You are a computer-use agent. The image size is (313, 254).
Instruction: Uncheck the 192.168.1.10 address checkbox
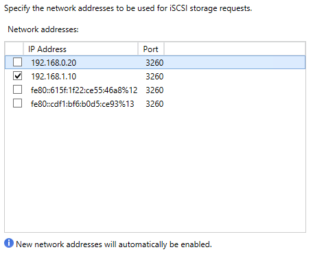point(17,76)
